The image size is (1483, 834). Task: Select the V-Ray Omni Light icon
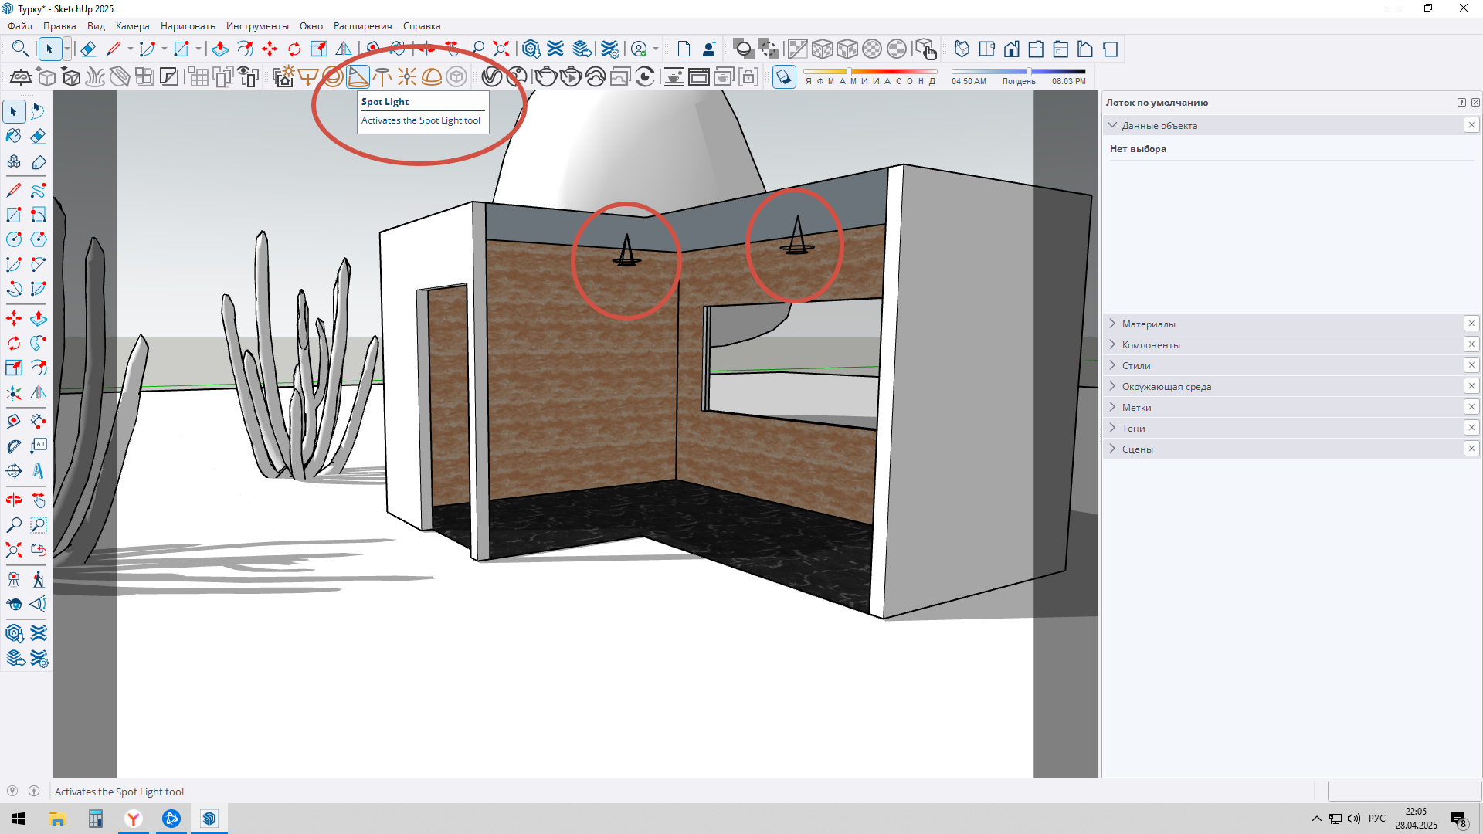pos(407,76)
